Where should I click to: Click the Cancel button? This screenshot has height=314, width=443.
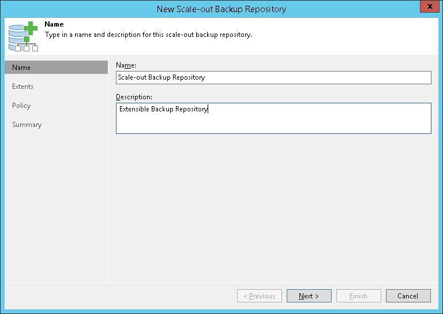click(x=408, y=296)
